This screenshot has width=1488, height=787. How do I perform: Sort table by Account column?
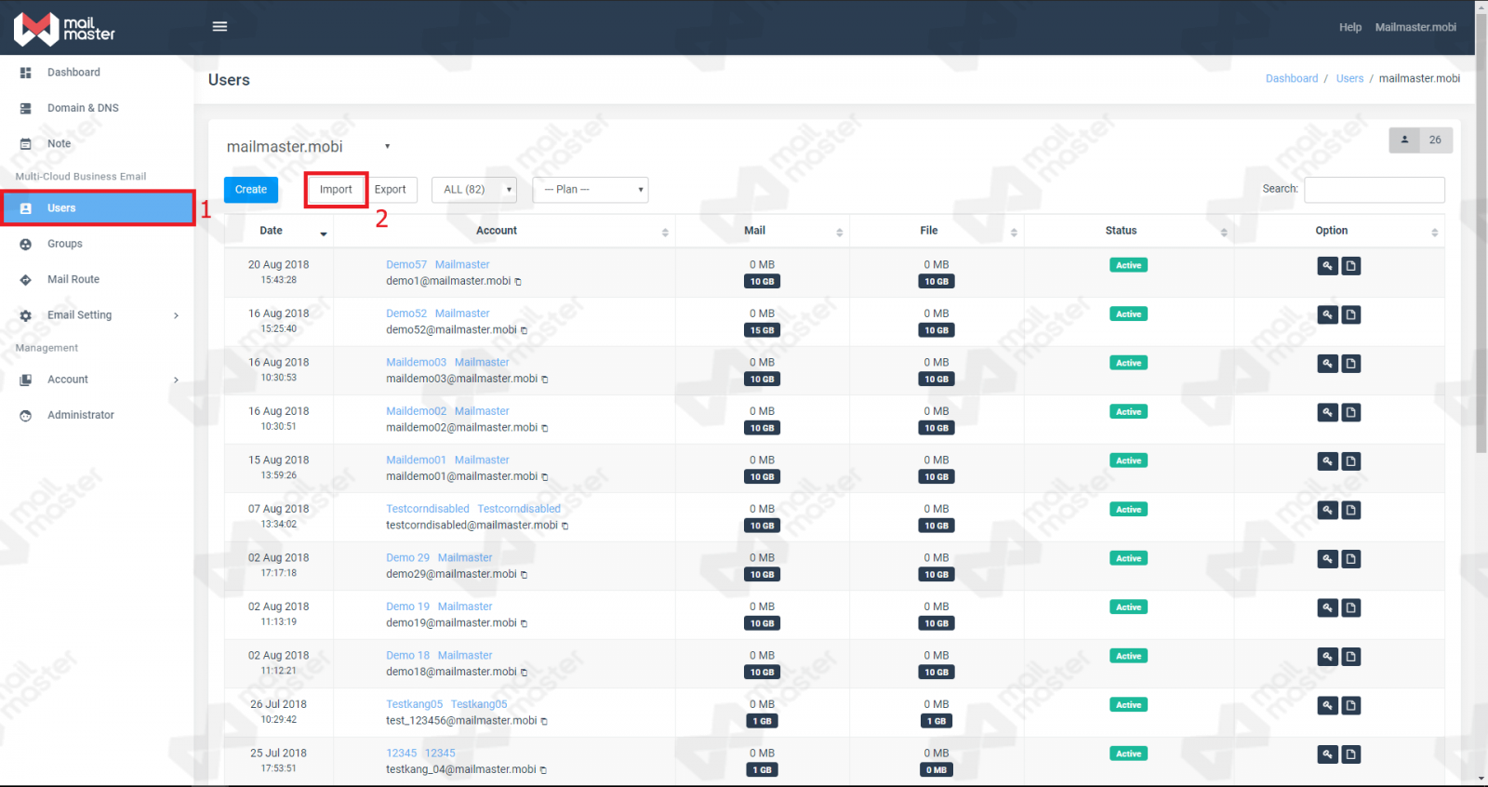pos(504,231)
